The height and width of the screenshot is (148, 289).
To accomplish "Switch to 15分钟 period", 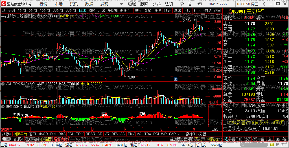I will pos(45,10).
